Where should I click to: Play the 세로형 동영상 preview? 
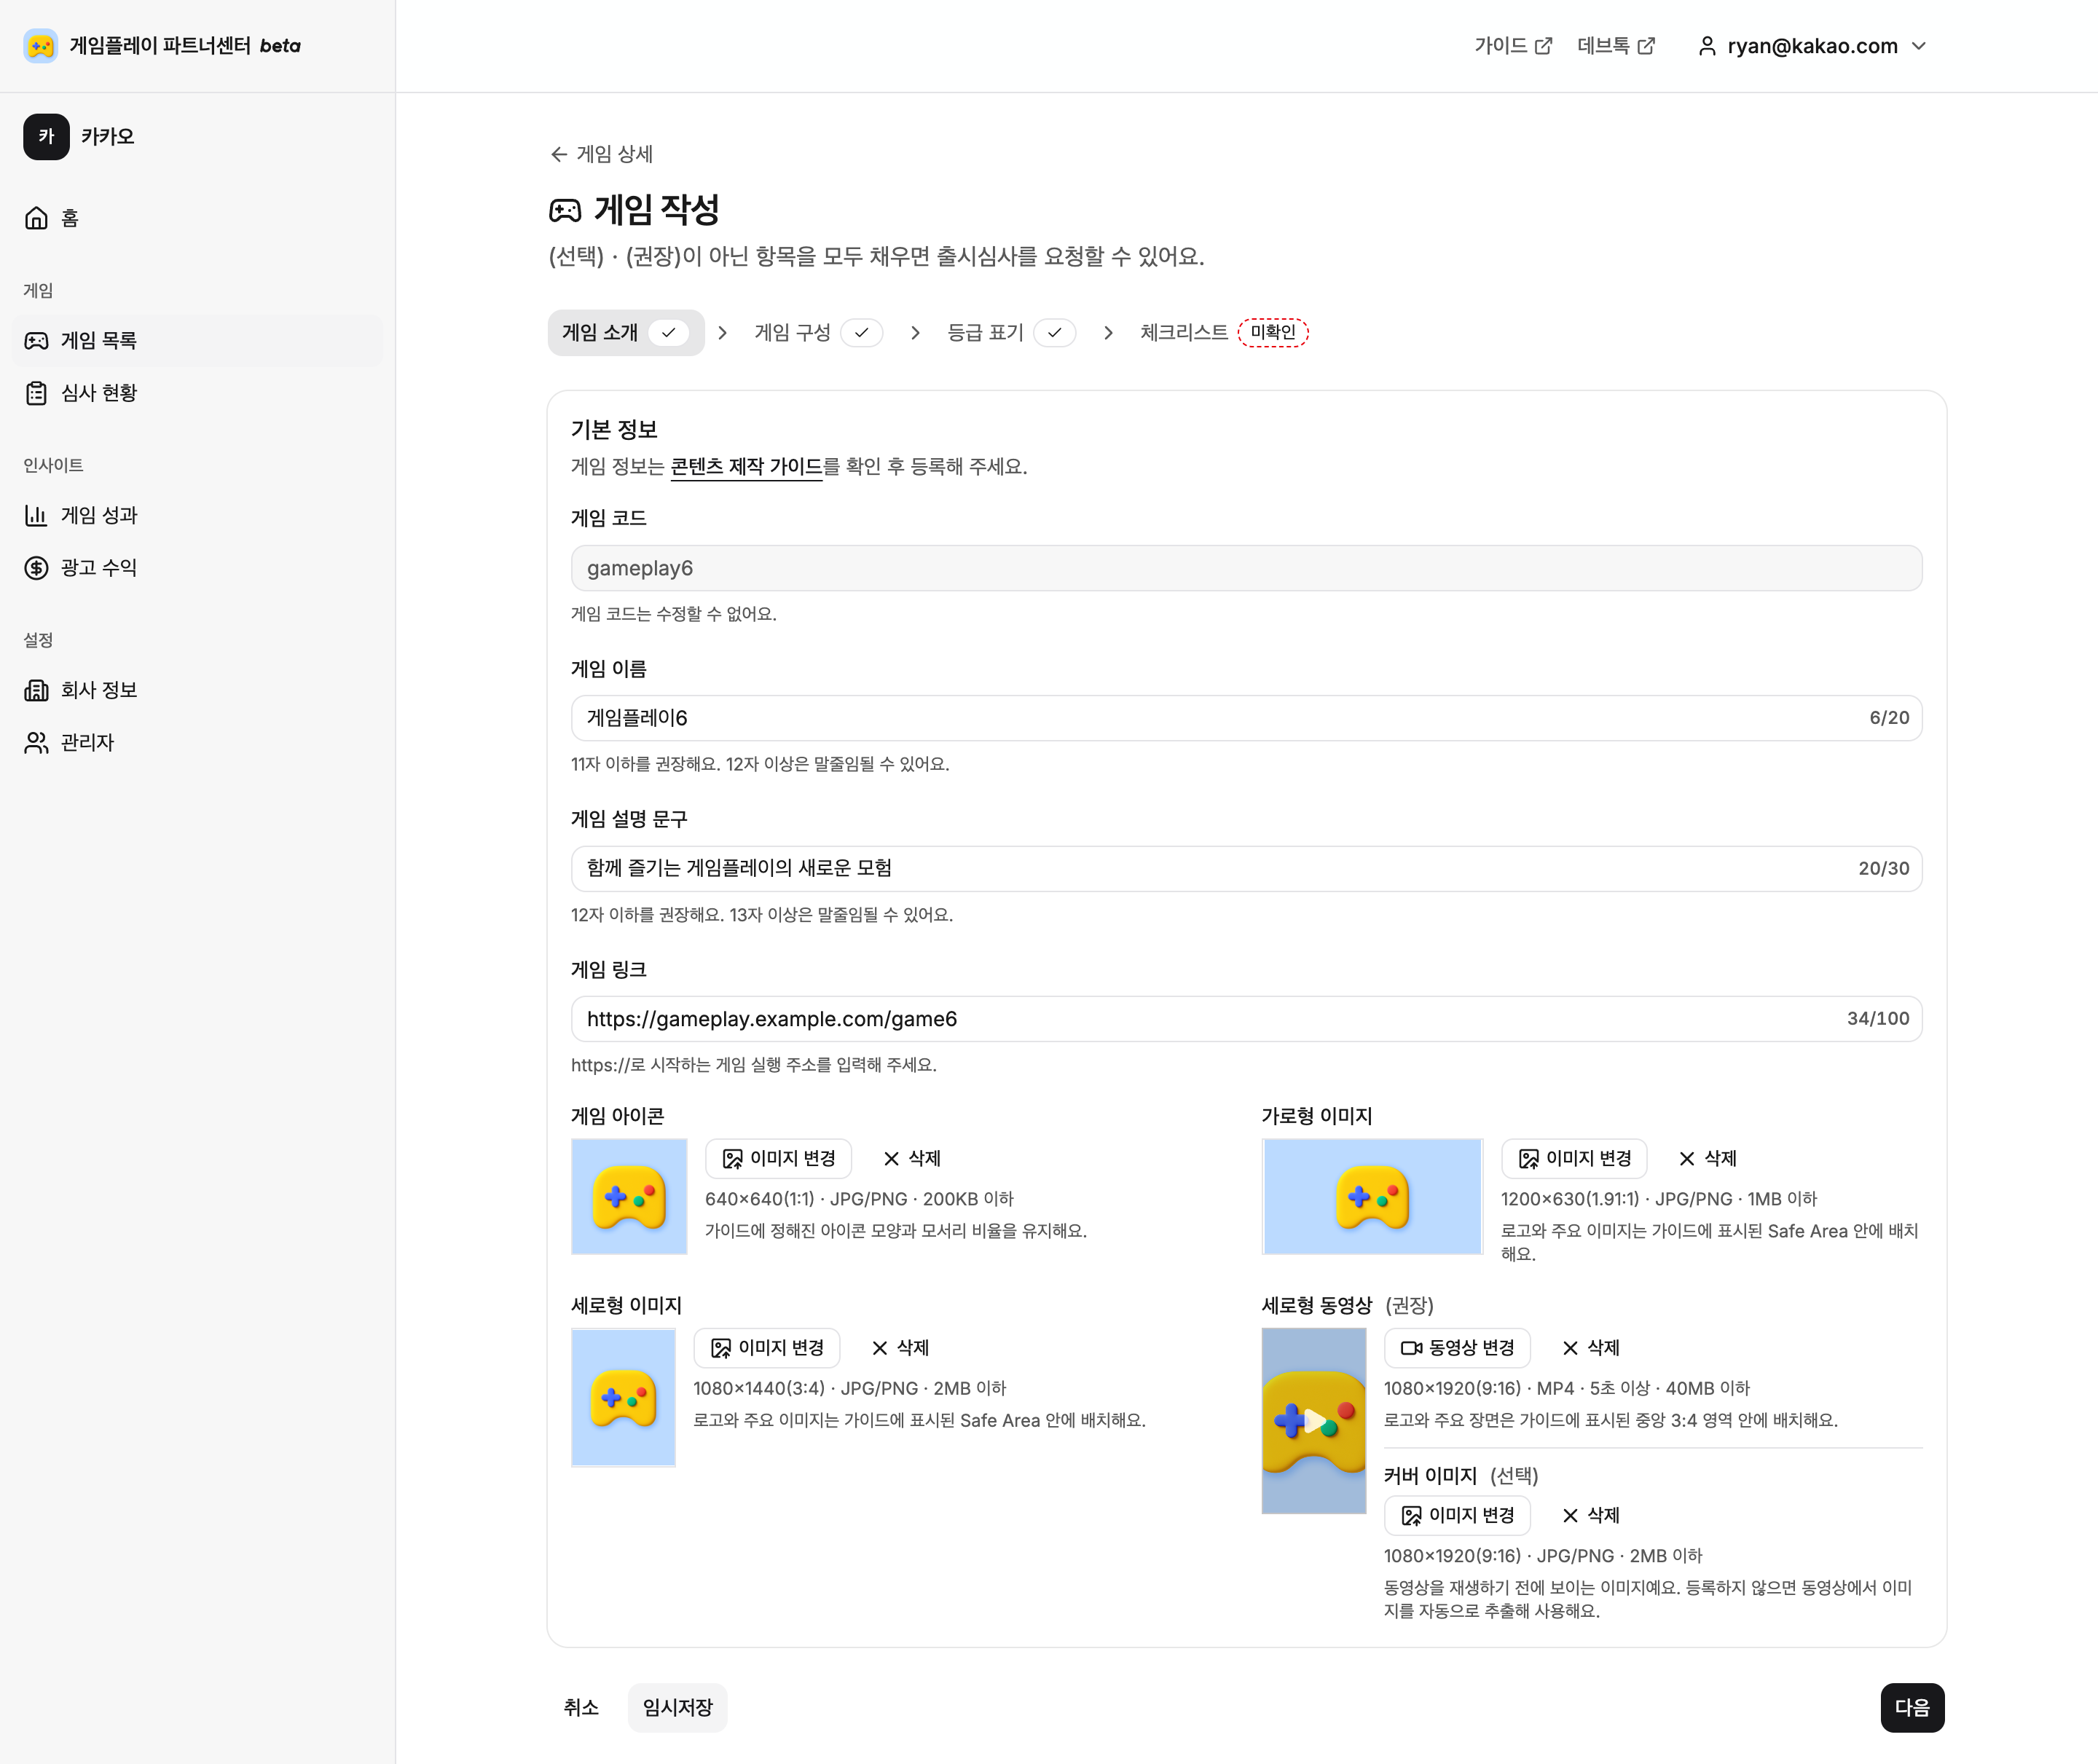(1314, 1421)
